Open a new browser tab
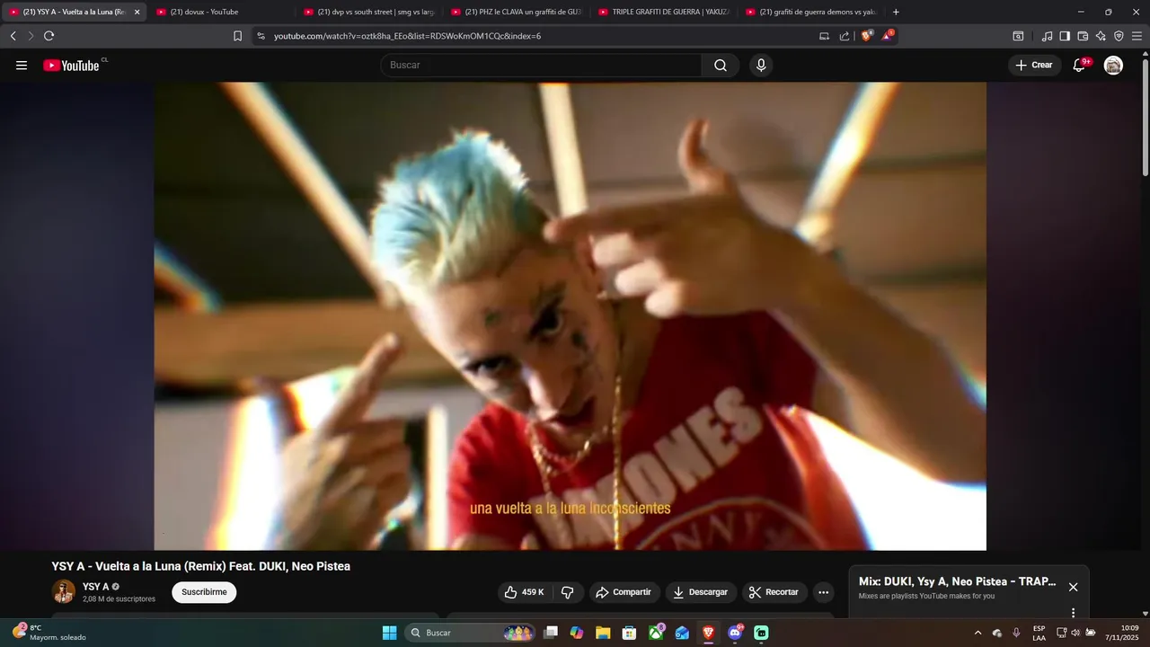The height and width of the screenshot is (647, 1150). 896,12
